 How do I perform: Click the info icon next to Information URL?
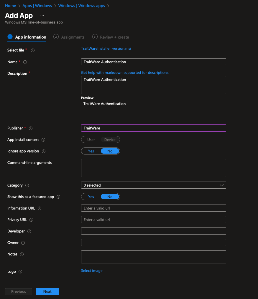[x=40, y=208]
